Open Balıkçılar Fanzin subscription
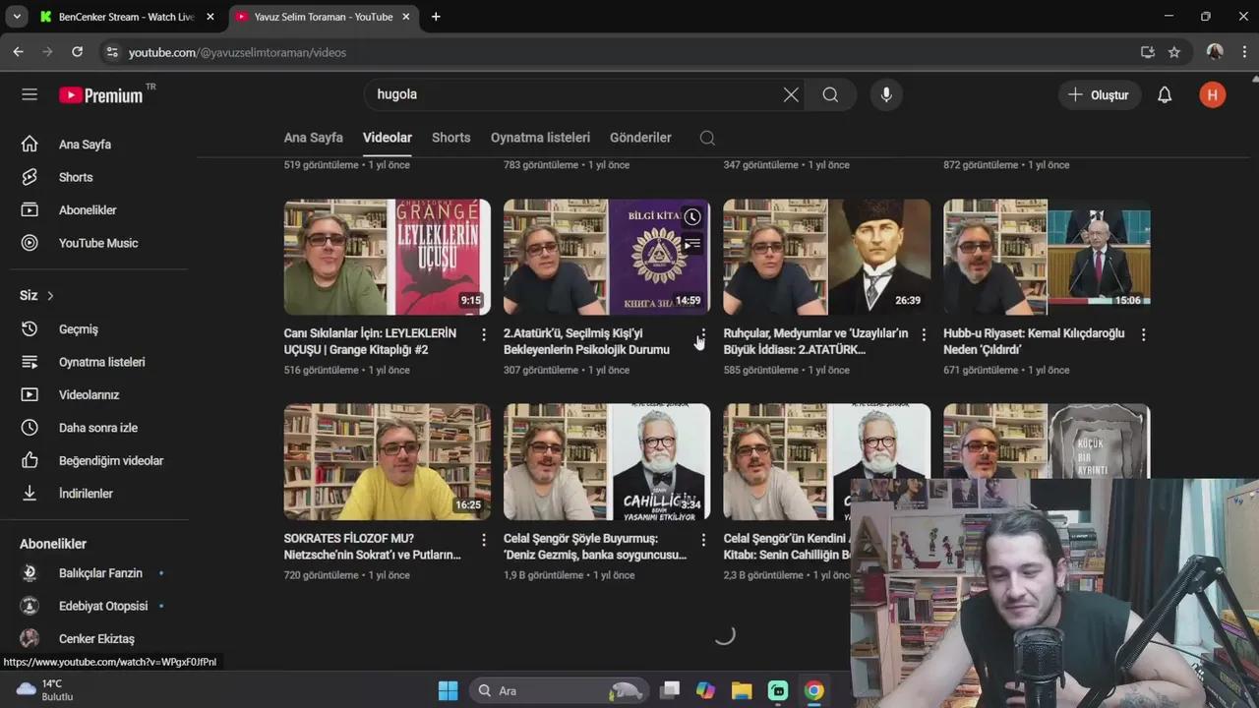Image resolution: width=1259 pixels, height=708 pixels. 98,573
